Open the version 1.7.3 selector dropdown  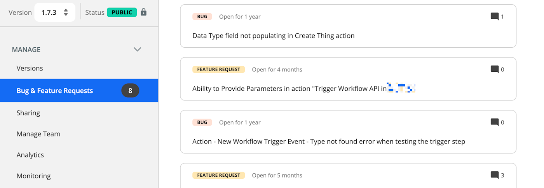tap(54, 12)
